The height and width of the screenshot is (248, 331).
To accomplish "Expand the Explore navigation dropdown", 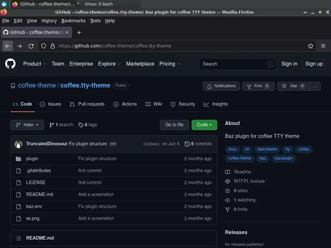I will pos(109,64).
